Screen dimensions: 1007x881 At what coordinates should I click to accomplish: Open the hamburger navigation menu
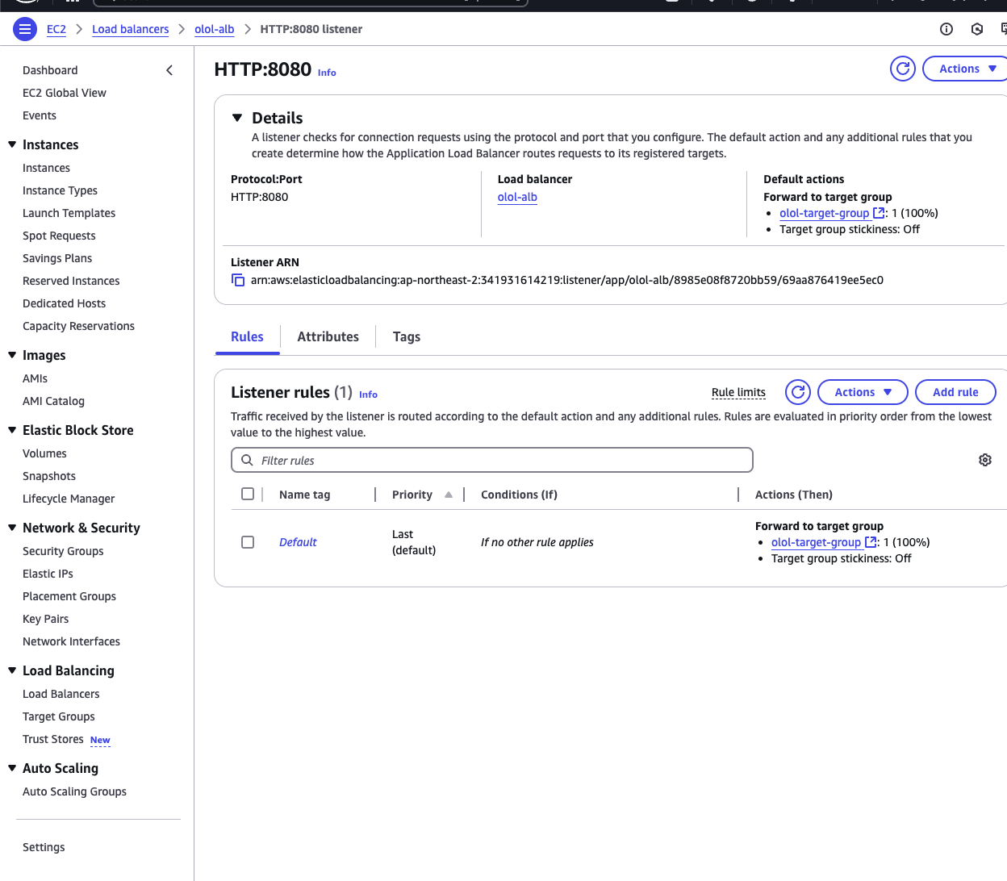(25, 29)
